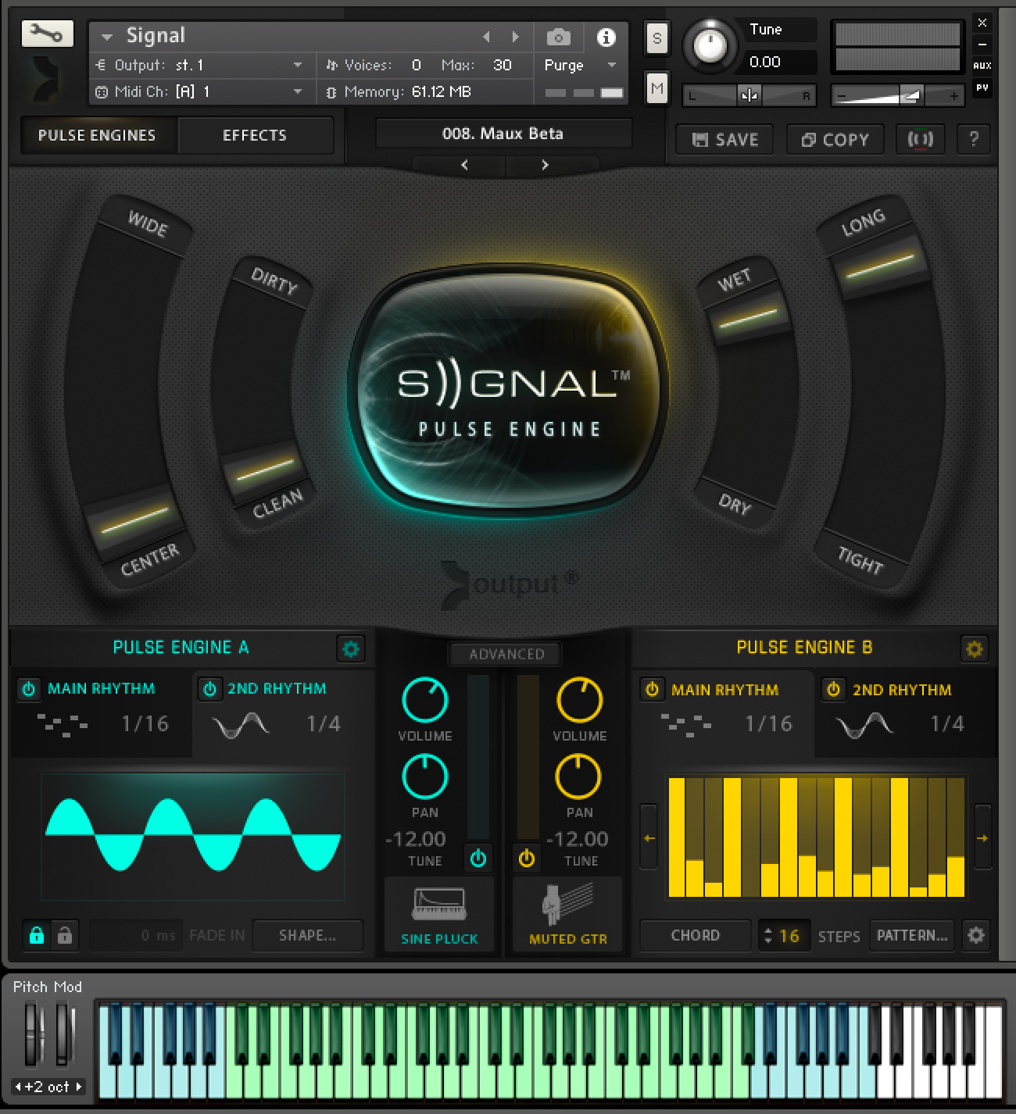Viewport: 1016px width, 1114px height.
Task: Click the next preset arrow
Action: pyautogui.click(x=545, y=165)
